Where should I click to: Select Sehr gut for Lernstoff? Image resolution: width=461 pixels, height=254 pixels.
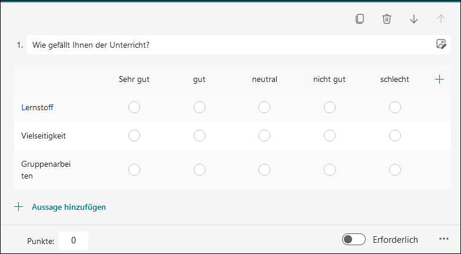coord(134,107)
